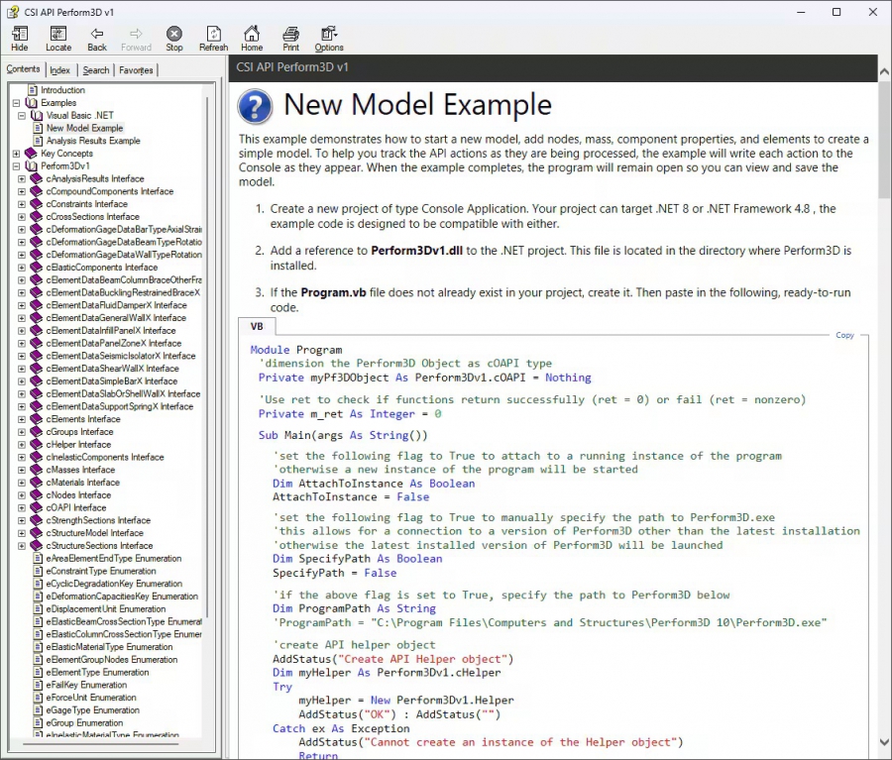892x760 pixels.
Task: Print the current help topic
Action: [290, 39]
